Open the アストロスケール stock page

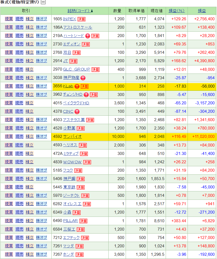click(x=78, y=27)
